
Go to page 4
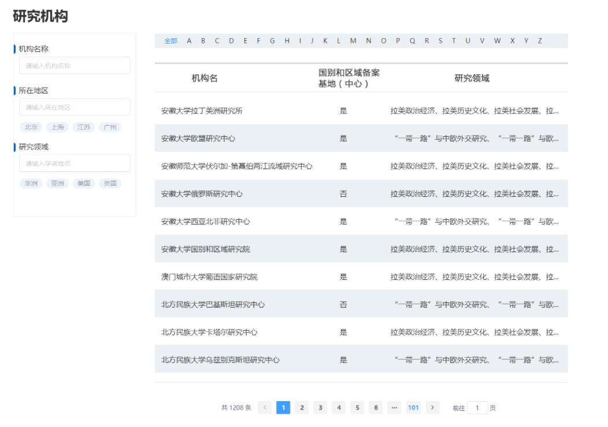coord(339,407)
